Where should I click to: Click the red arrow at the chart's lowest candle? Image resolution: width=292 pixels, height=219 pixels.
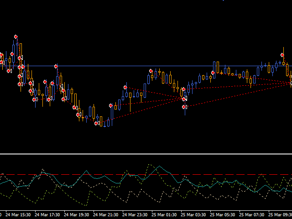(97, 123)
